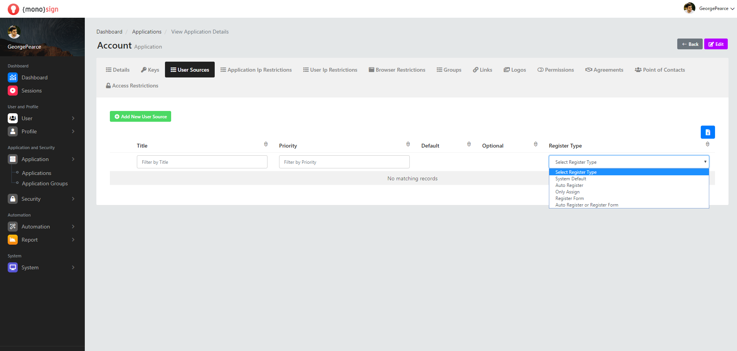Viewport: 737px width, 351px height.
Task: Choose Auto Register from the dropdown list
Action: click(x=569, y=185)
